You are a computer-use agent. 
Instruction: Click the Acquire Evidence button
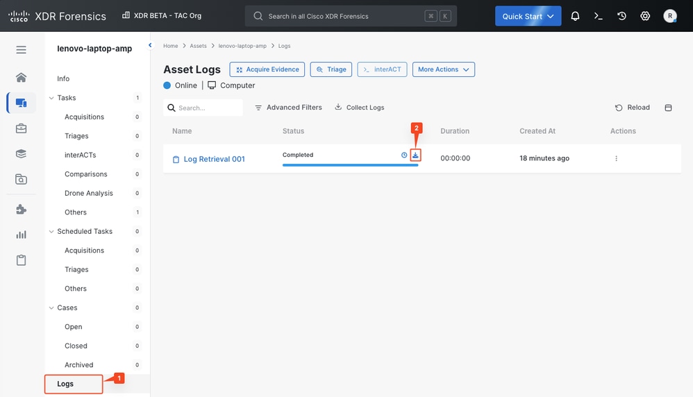267,69
